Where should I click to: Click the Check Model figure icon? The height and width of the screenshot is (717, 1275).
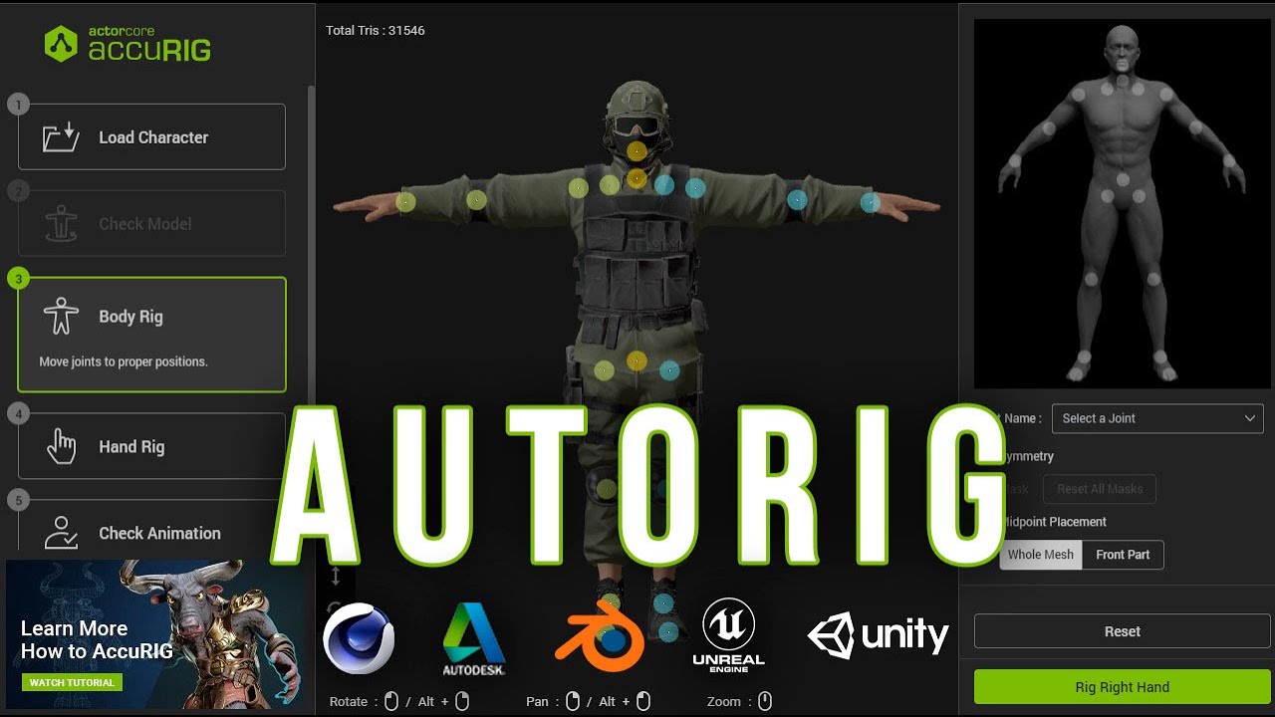61,224
